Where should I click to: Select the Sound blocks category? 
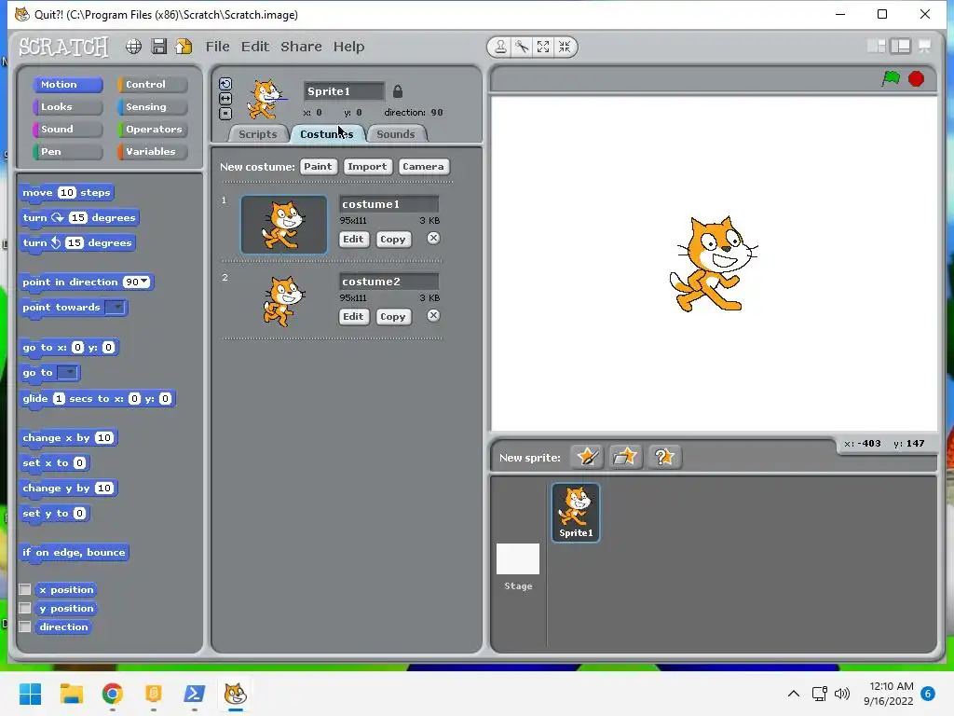coord(67,129)
